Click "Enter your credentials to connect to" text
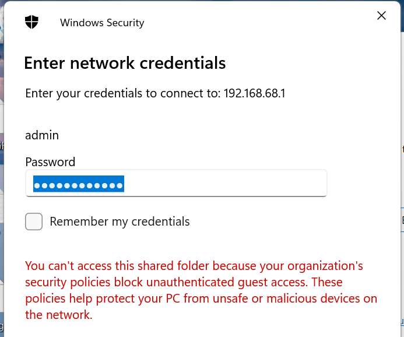Screen dimensions: 404x337 (x=122, y=93)
